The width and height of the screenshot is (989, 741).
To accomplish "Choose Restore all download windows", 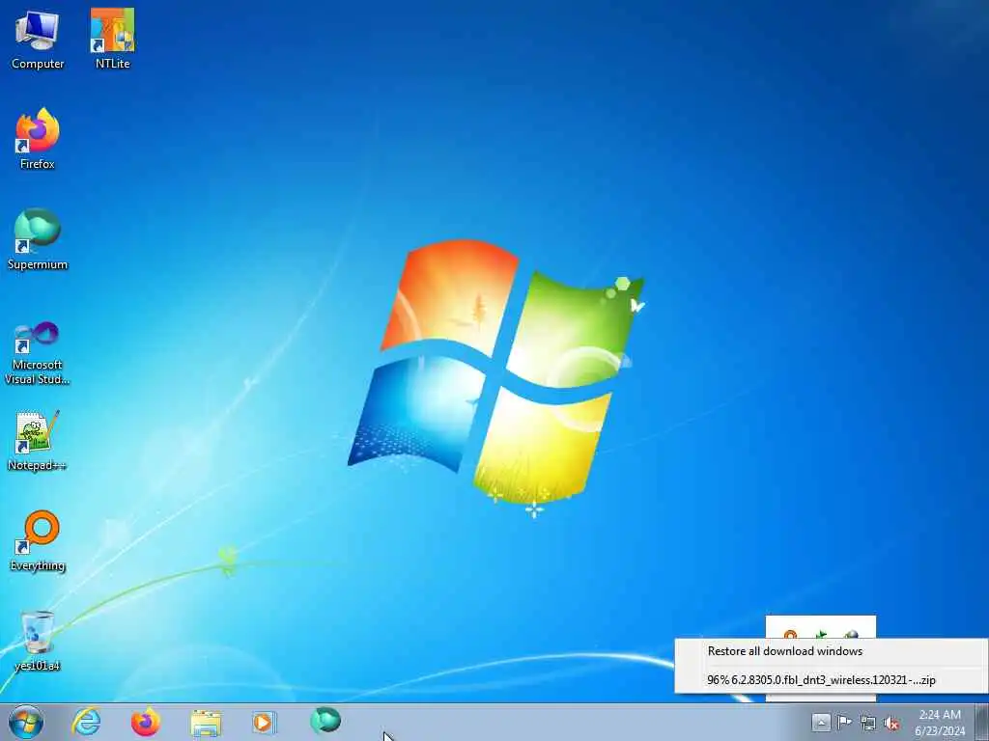I will click(784, 651).
